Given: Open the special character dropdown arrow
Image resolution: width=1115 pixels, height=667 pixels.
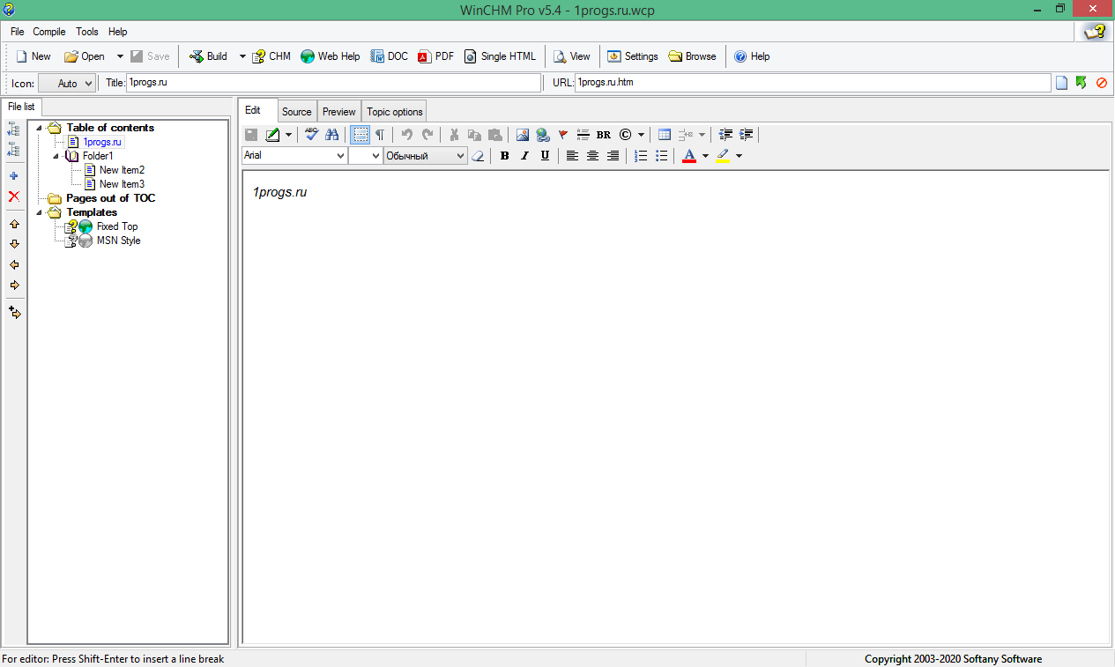Looking at the screenshot, I should pos(641,135).
